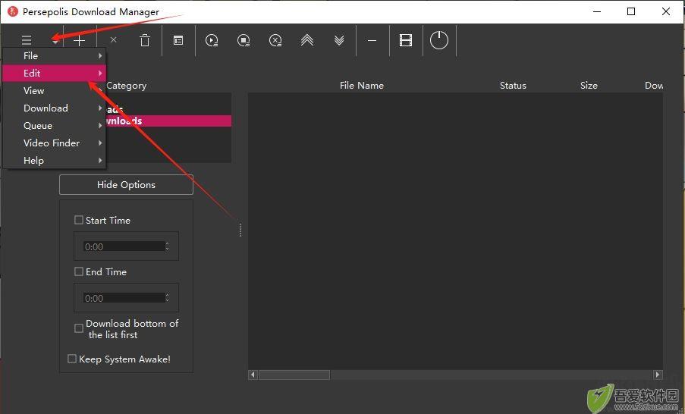Move selected item down with double-chevron icon
The width and height of the screenshot is (685, 414).
(339, 40)
